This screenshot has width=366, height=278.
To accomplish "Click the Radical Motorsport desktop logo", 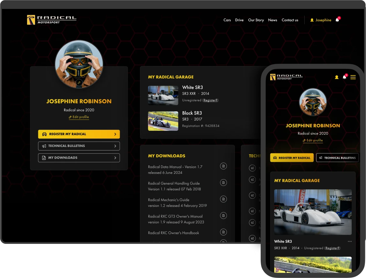I will tap(52, 20).
